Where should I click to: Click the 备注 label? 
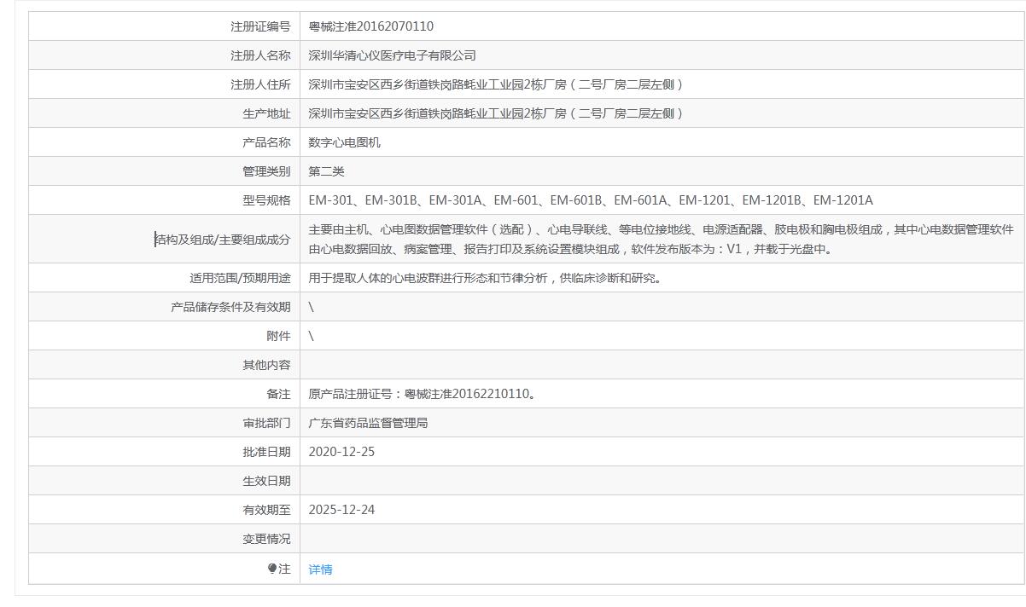278,394
